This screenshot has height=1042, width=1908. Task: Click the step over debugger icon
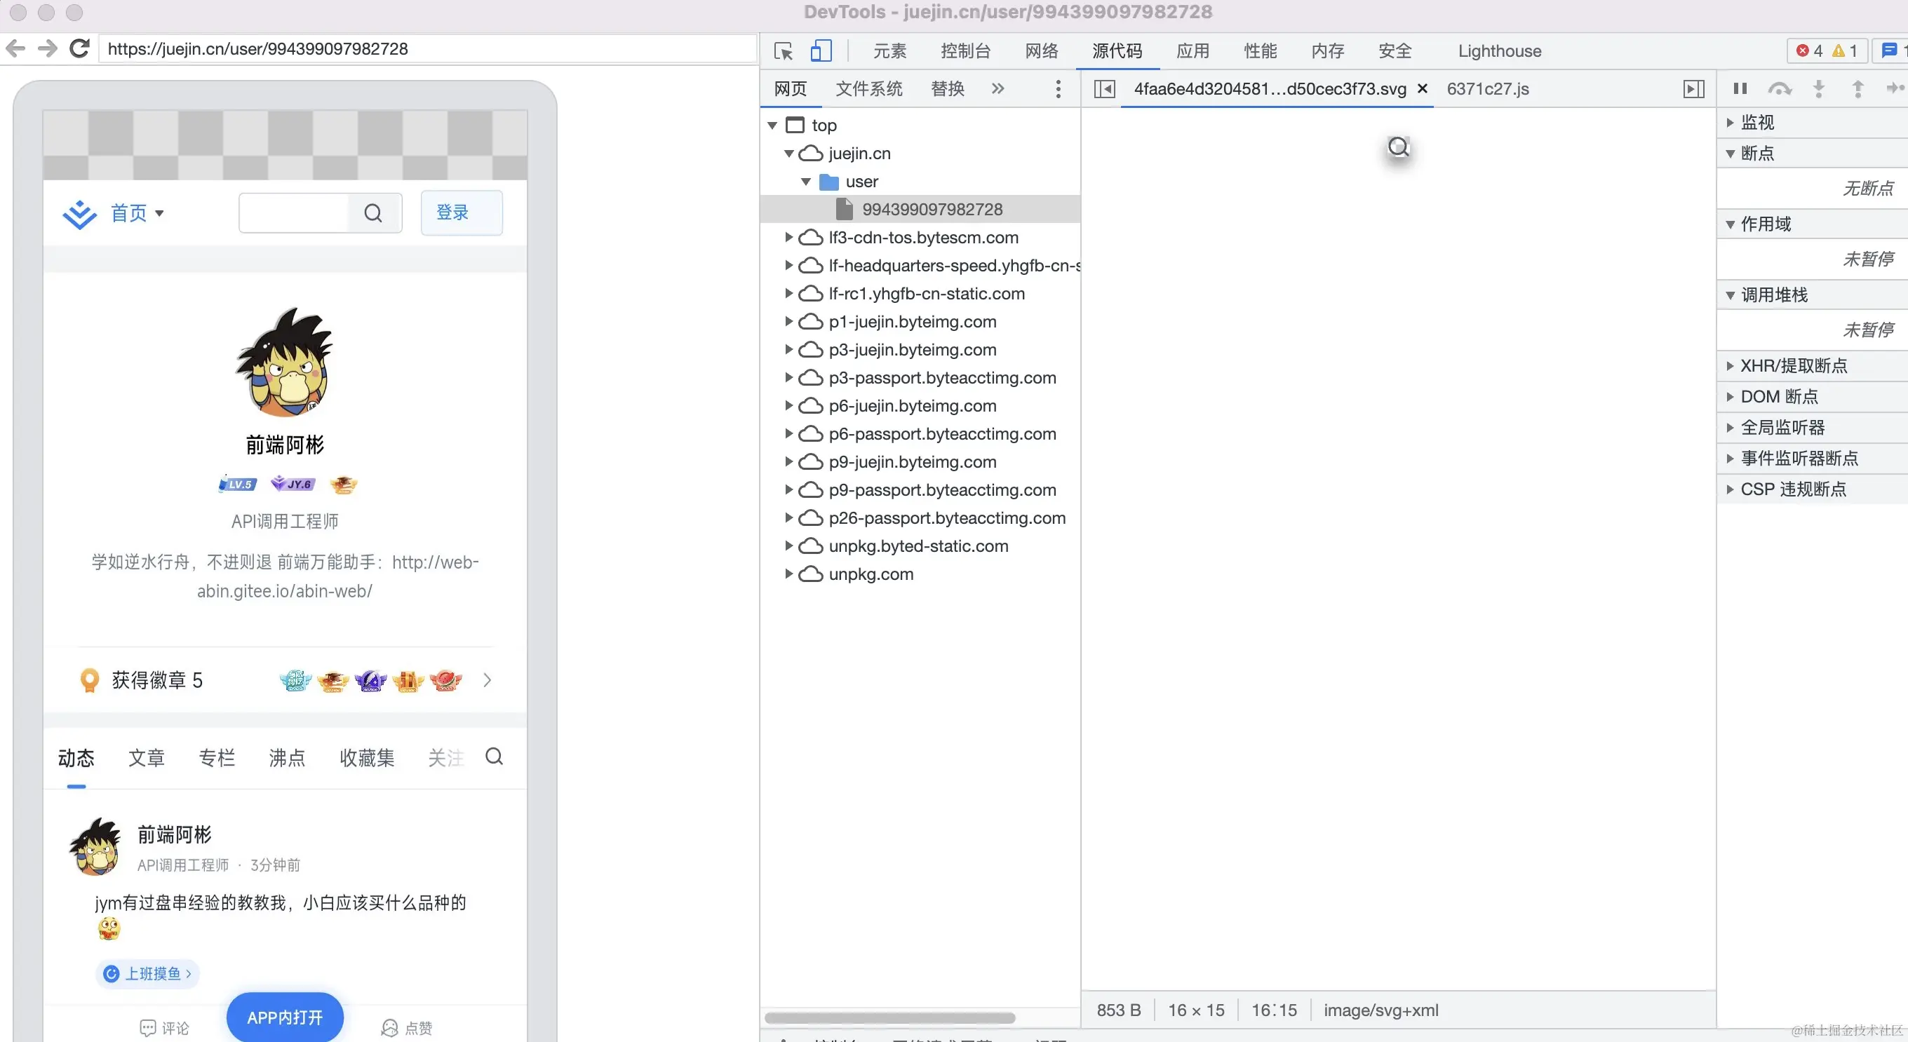(1779, 89)
